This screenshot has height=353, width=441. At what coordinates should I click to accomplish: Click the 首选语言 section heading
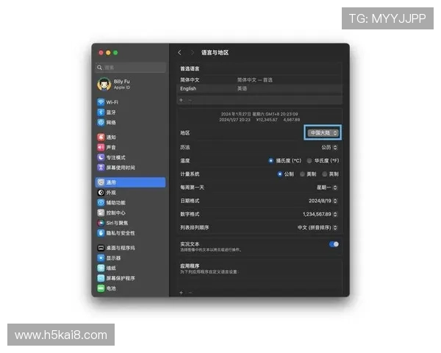click(x=190, y=68)
